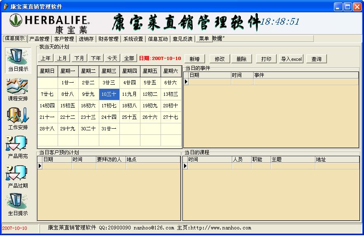Click the 18:48:51 clock display
This screenshot has width=364, height=236.
(x=280, y=21)
